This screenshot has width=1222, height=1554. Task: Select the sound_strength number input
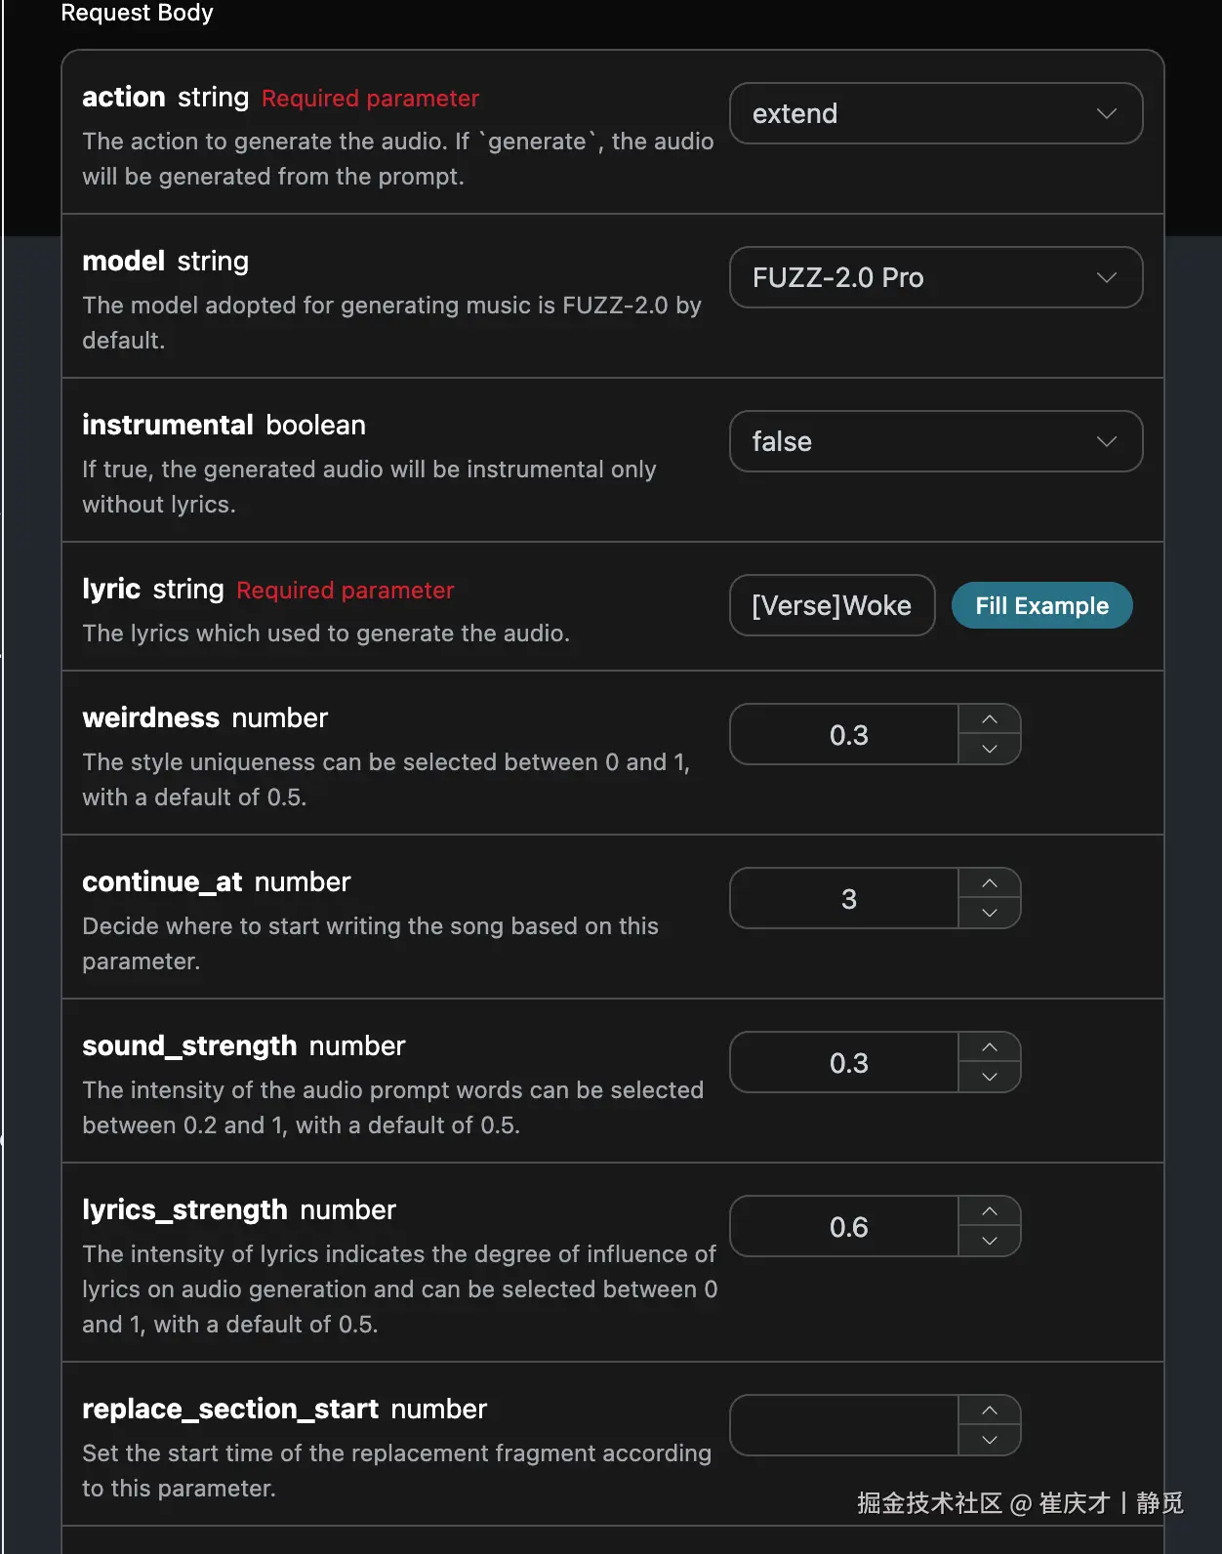pyautogui.click(x=845, y=1062)
